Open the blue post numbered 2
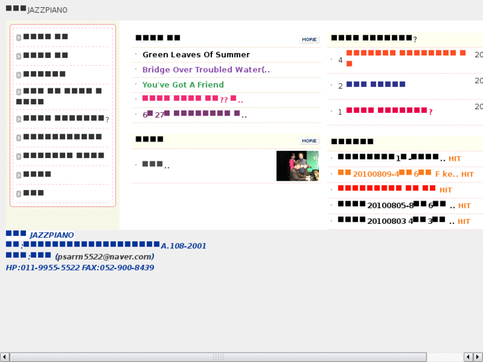 376,84
